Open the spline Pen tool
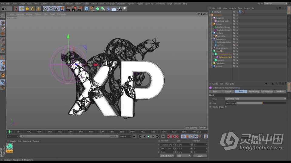 (x=92, y=9)
